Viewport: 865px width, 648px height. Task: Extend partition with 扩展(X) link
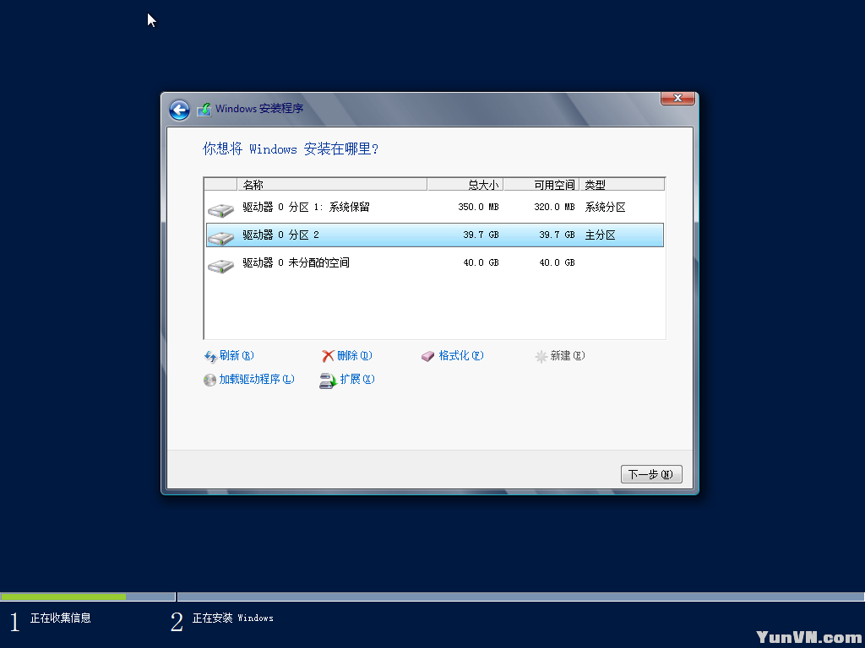click(x=357, y=379)
